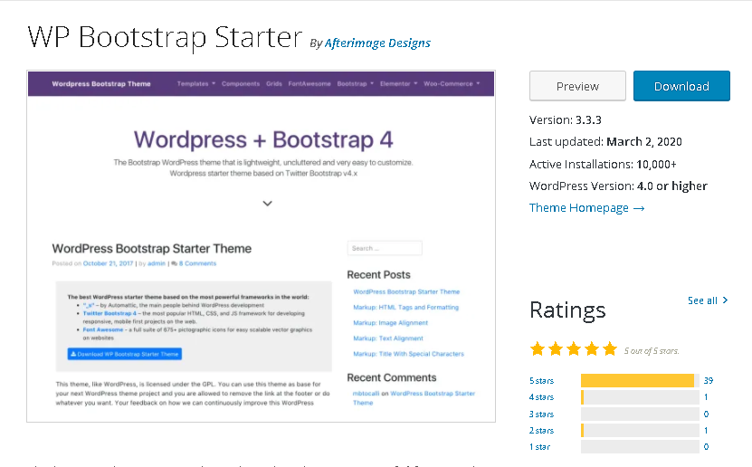Screen dimensions: 752x467
Task: Click the Search field in the preview sidebar
Action: [385, 248]
